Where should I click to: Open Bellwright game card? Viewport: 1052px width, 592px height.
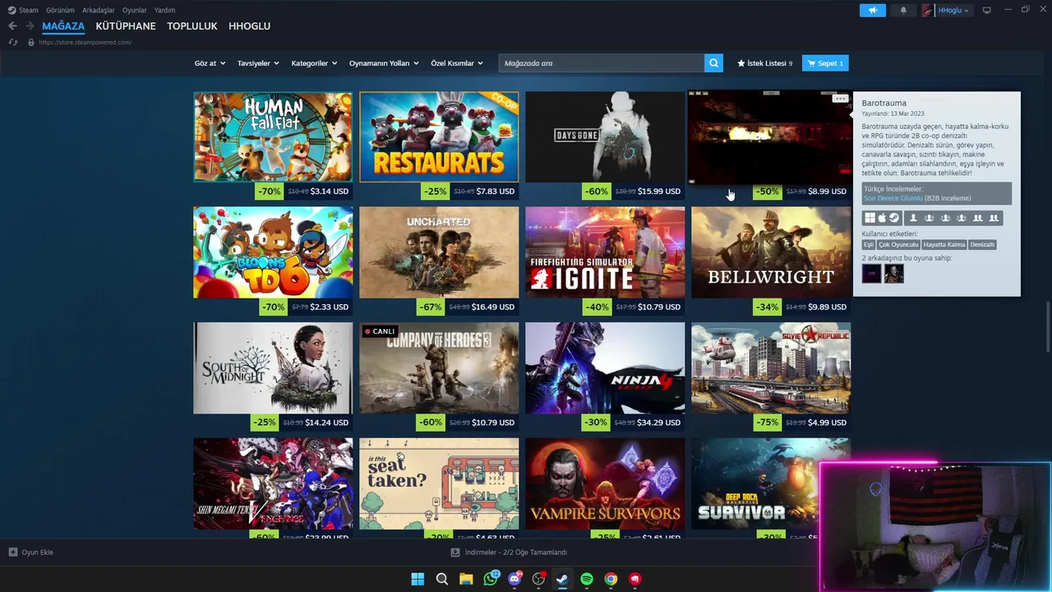pyautogui.click(x=771, y=252)
